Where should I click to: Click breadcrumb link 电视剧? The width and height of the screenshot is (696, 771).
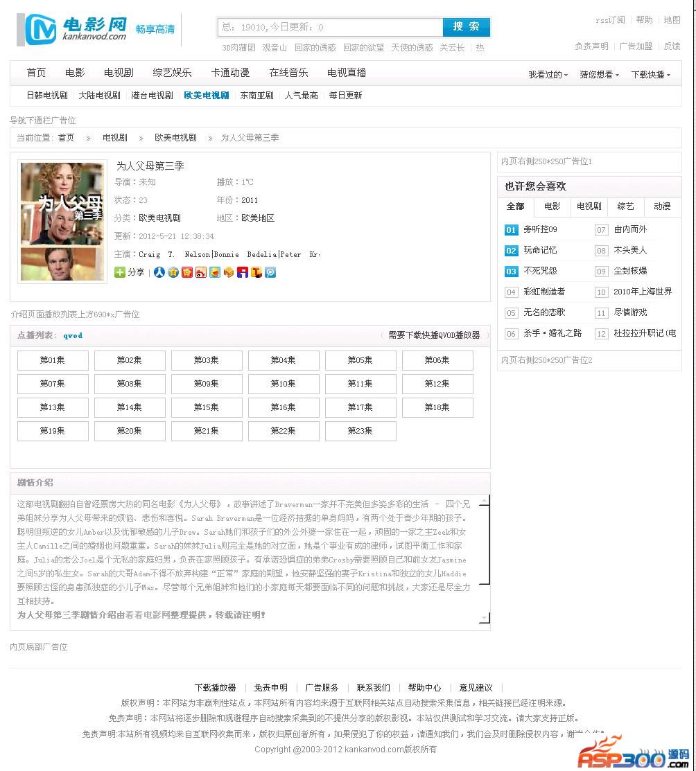click(x=114, y=138)
